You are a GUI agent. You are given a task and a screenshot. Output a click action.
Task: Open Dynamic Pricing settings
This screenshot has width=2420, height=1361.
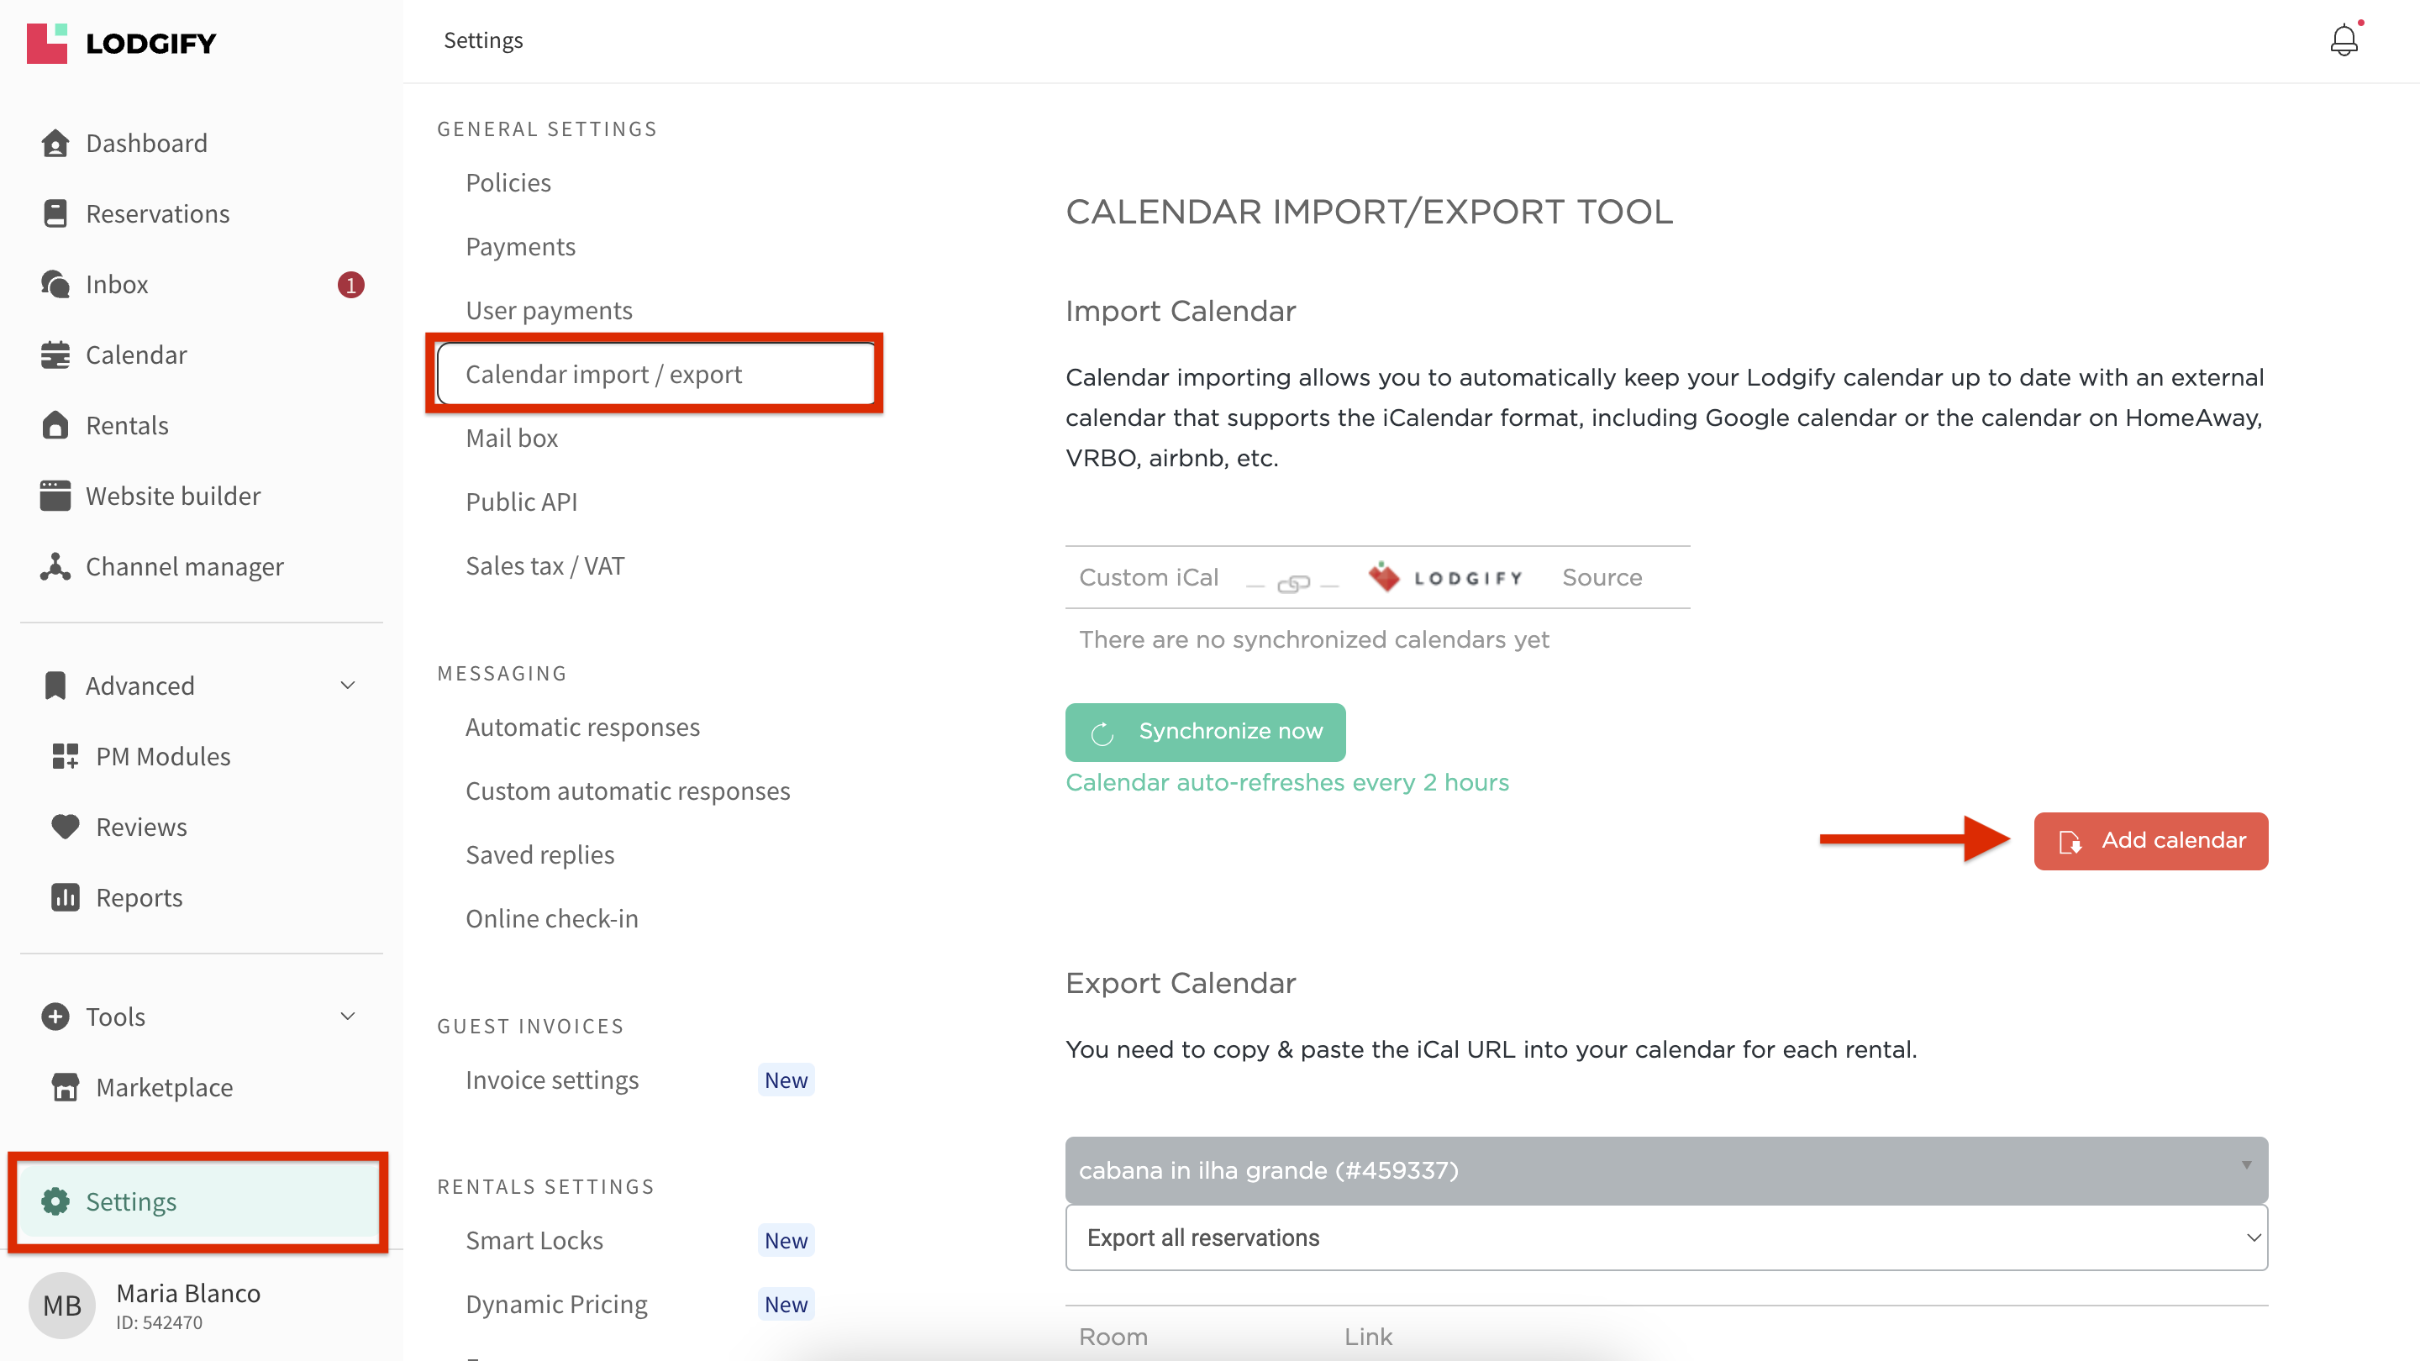pos(556,1304)
